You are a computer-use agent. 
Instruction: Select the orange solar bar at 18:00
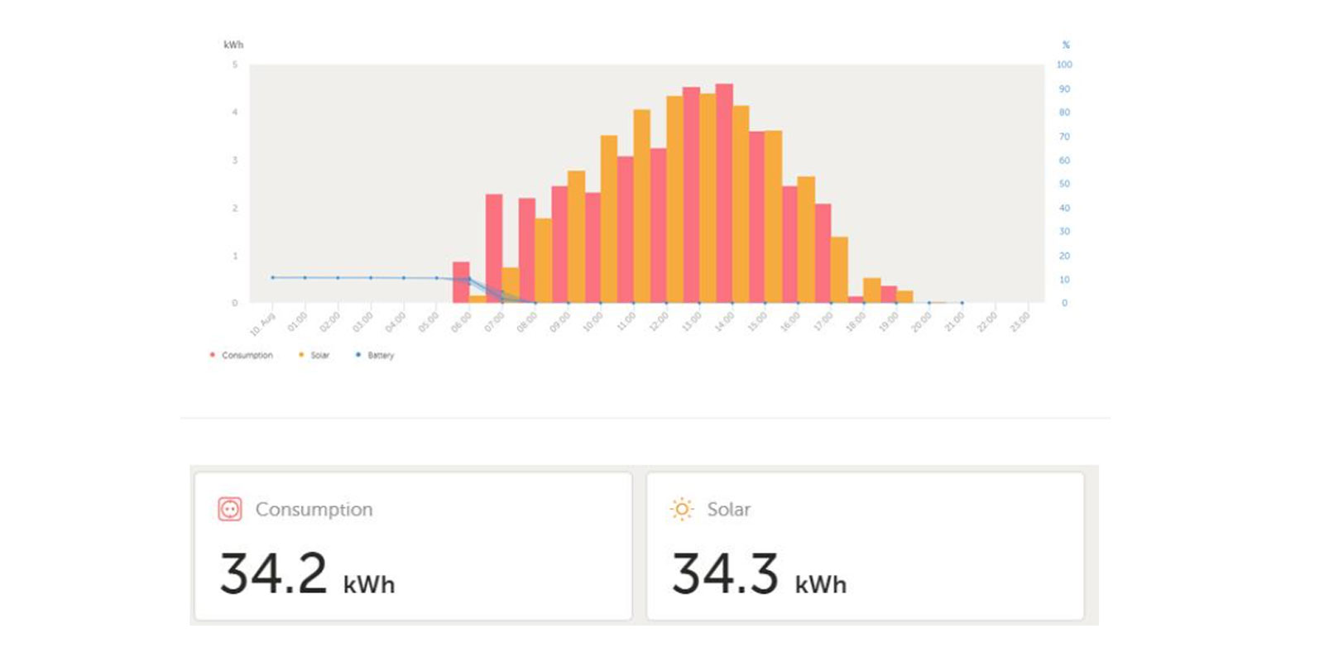(x=872, y=290)
